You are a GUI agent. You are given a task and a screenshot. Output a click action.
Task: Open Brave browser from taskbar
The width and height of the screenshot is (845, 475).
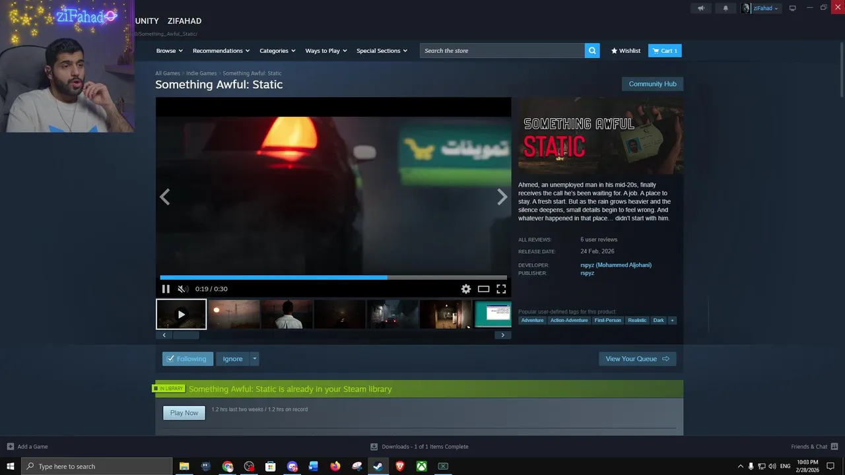tap(400, 466)
